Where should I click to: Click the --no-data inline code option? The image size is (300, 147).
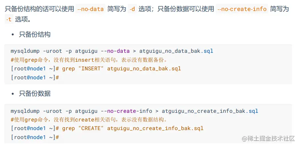(90, 9)
